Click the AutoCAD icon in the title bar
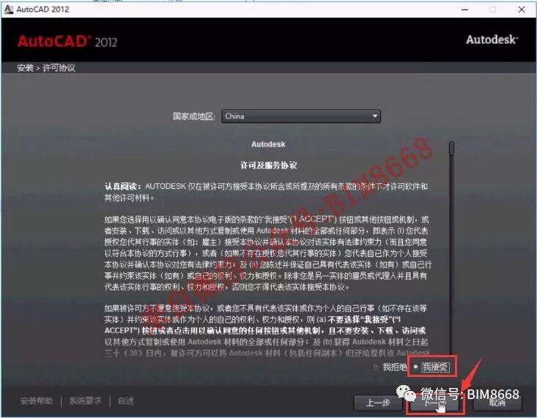 click(x=8, y=10)
